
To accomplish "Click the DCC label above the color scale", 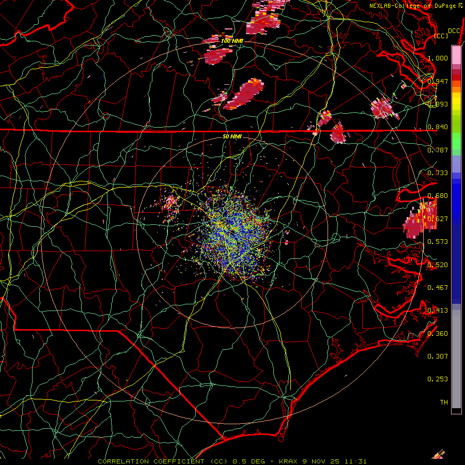I will (454, 31).
